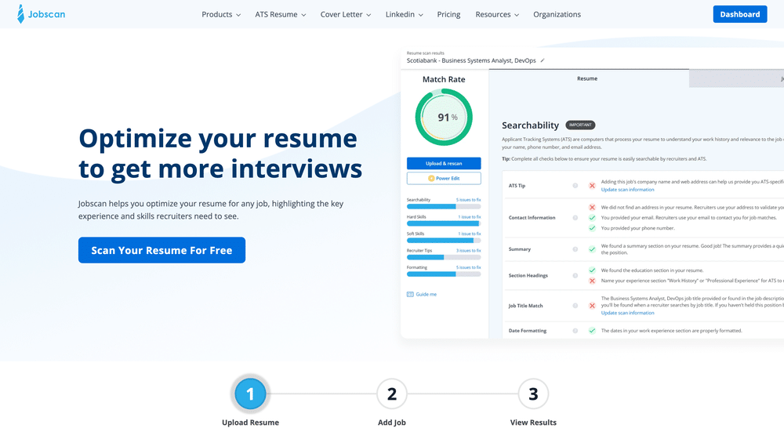Expand the Cover Letter menu
Screen dimensions: 784x428
pyautogui.click(x=346, y=14)
